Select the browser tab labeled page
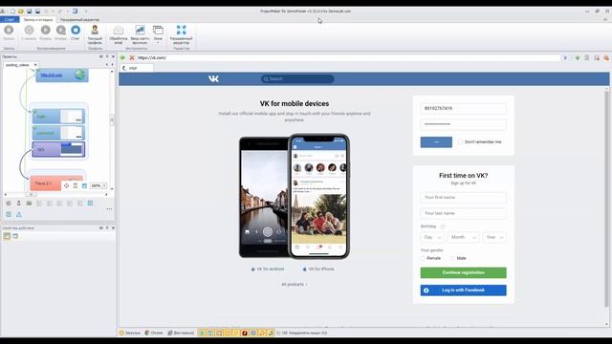The height and width of the screenshot is (344, 612). 137,68
